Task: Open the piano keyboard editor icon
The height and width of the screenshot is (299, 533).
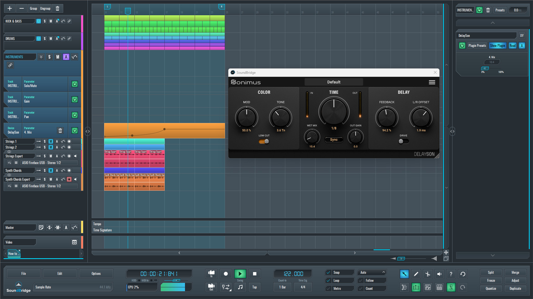Action: click(x=439, y=288)
